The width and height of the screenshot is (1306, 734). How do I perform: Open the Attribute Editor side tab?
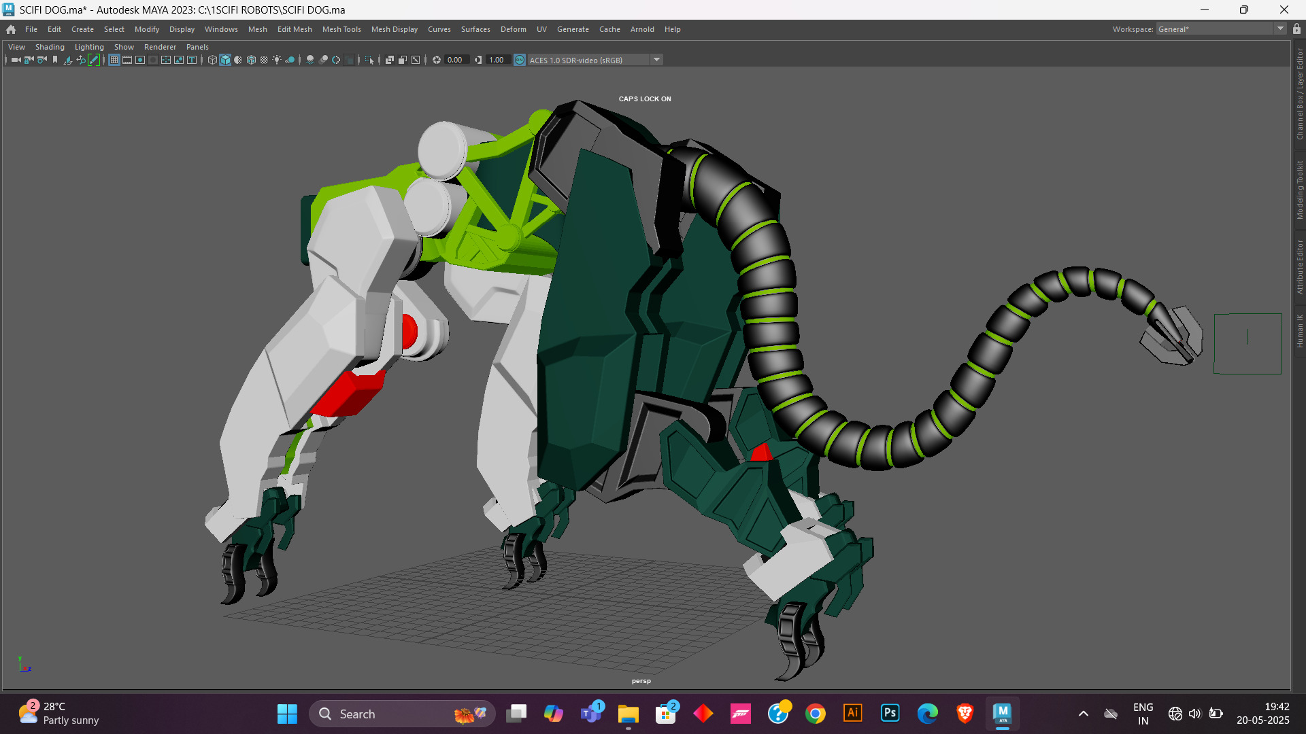(1299, 266)
